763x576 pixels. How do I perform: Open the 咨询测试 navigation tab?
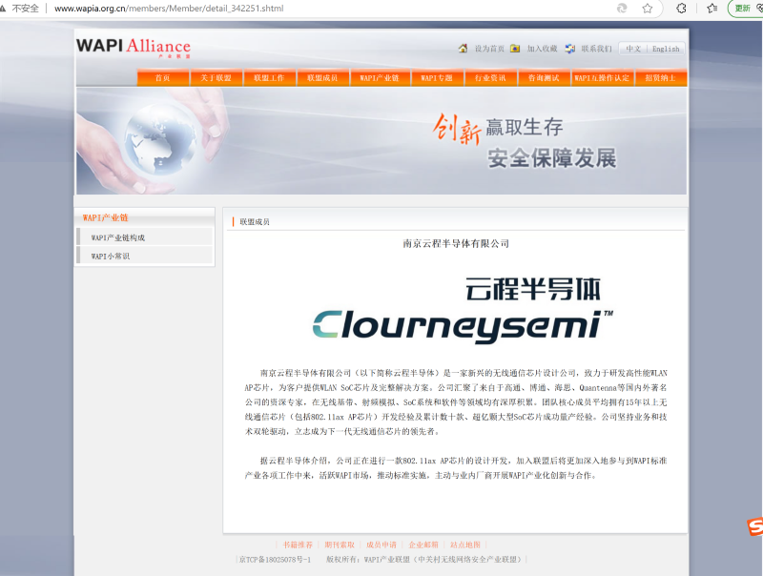click(x=544, y=78)
